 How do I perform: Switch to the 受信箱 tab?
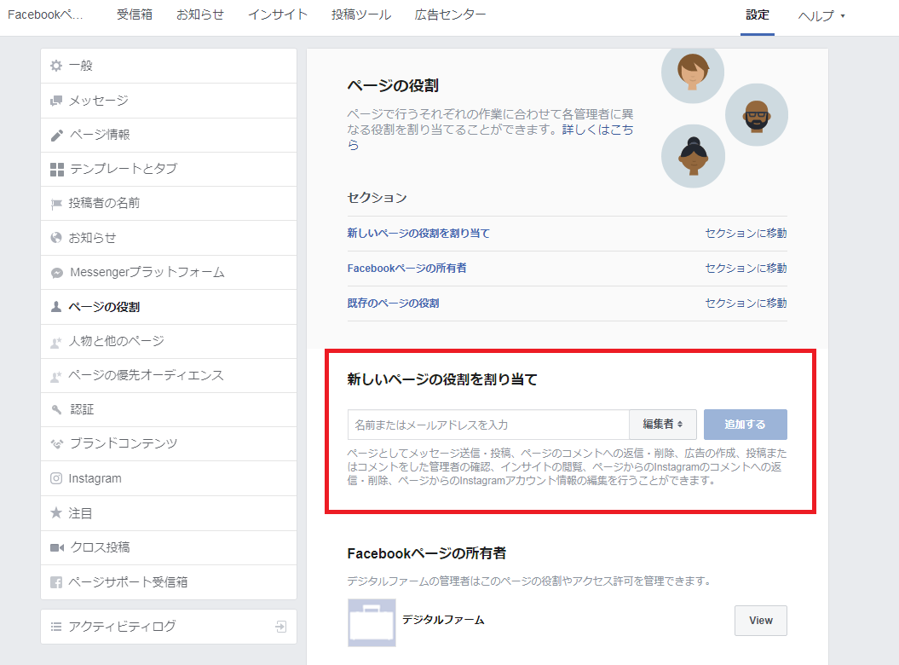pos(135,14)
